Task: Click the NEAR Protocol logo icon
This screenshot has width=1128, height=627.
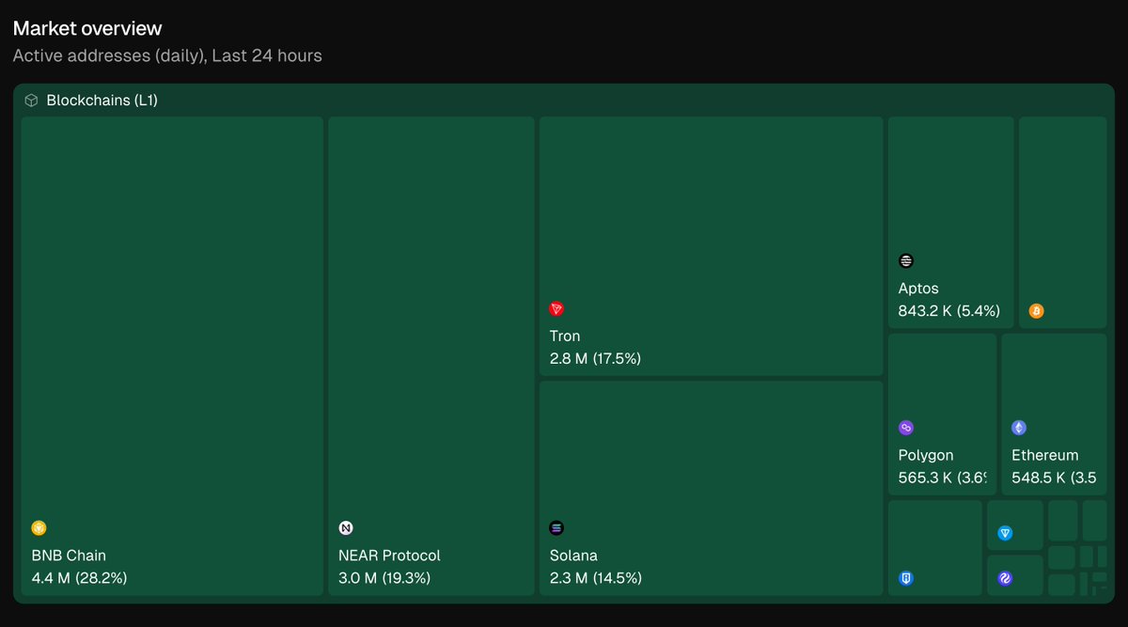Action: click(346, 528)
